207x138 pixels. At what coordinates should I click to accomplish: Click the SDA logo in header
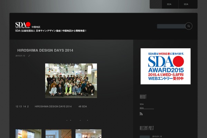click(23, 25)
